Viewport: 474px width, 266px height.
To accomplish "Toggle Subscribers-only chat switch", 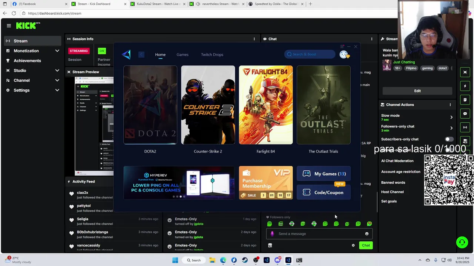I will 448,139.
